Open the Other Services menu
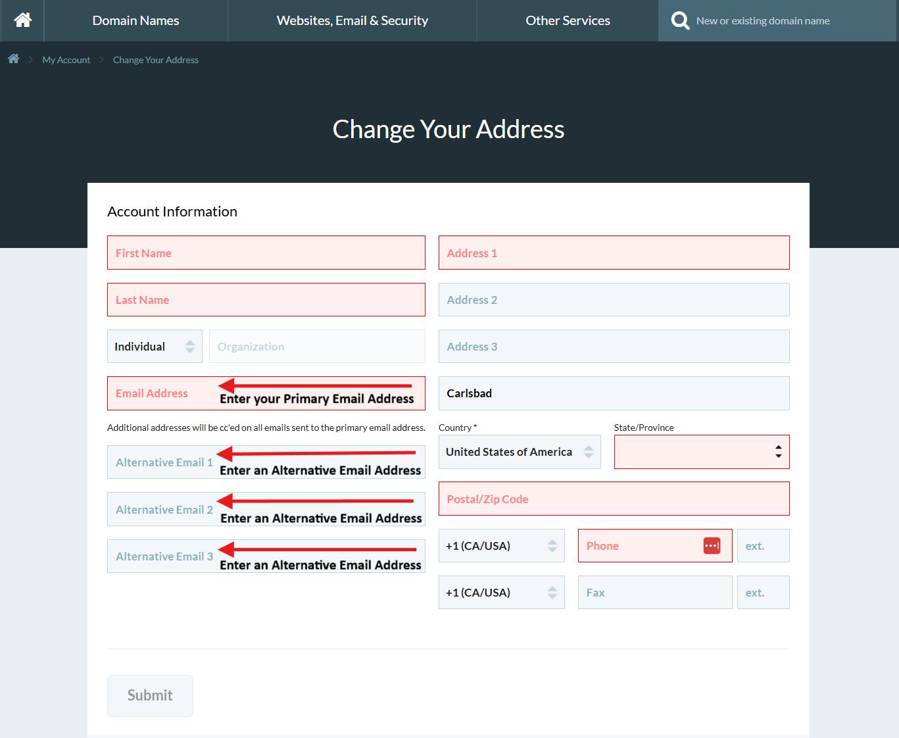This screenshot has width=899, height=738. (568, 20)
